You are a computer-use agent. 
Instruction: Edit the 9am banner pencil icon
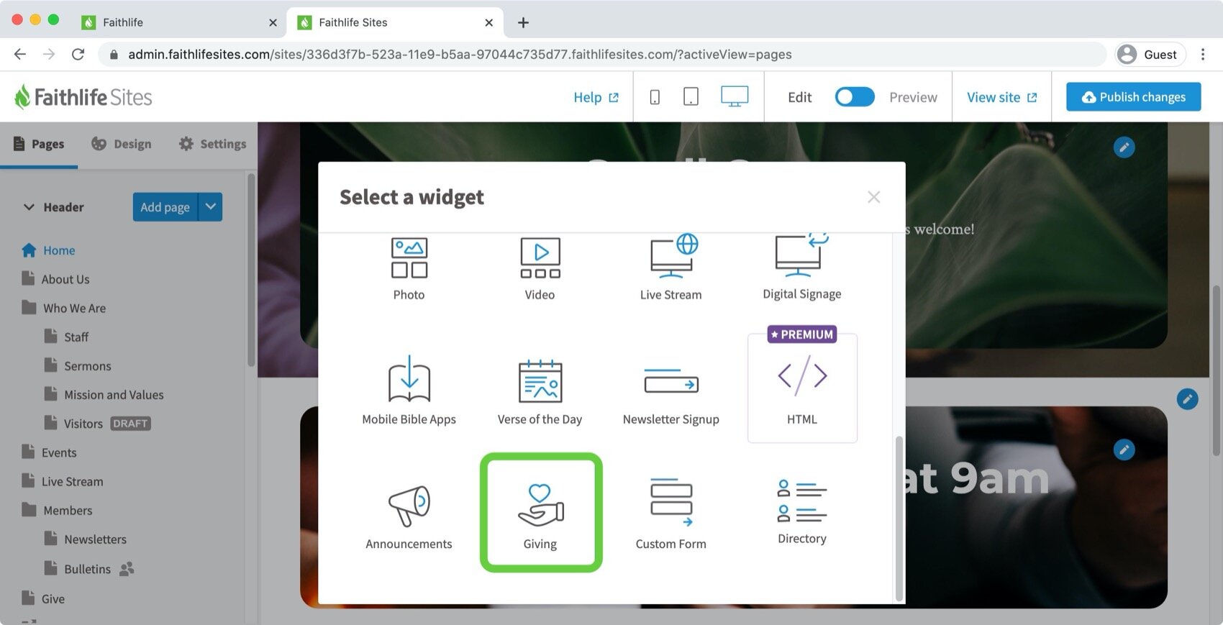[x=1124, y=450]
